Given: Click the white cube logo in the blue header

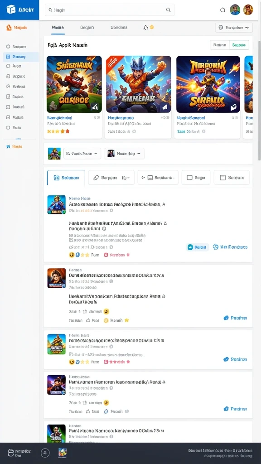Looking at the screenshot, I should click(x=11, y=10).
